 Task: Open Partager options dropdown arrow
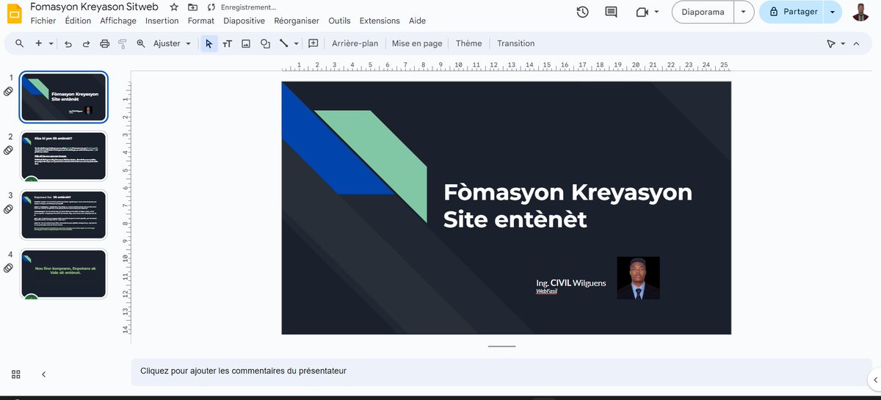(832, 12)
